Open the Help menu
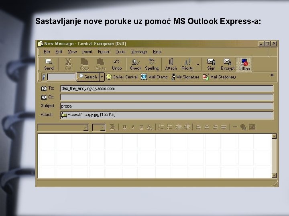 [157, 52]
